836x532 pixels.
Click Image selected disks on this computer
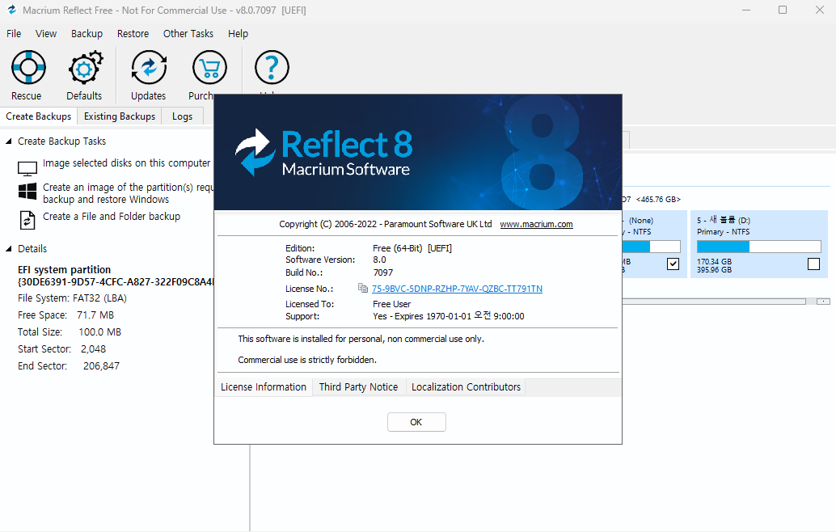(127, 163)
